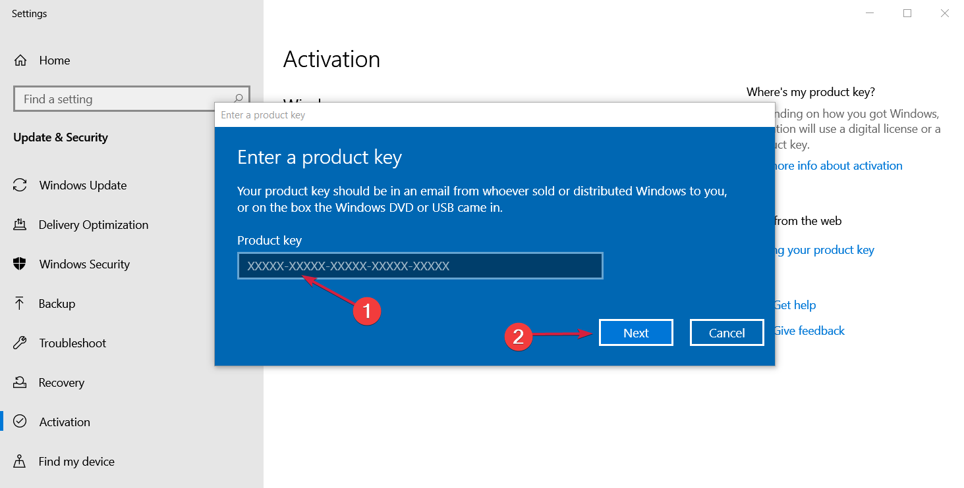The height and width of the screenshot is (488, 964).
Task: Click the Give feedback link
Action: point(809,331)
